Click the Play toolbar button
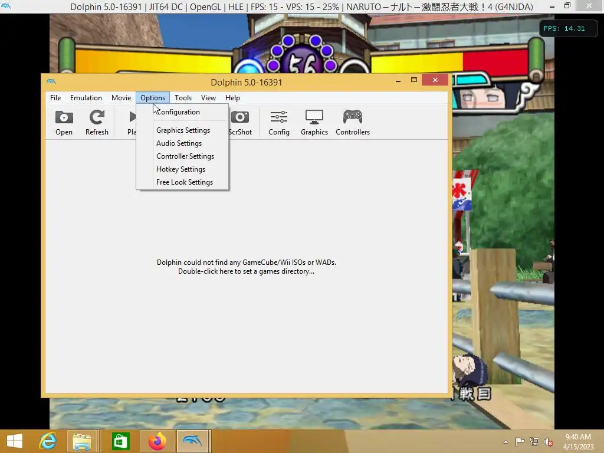This screenshot has width=604, height=453. [132, 123]
